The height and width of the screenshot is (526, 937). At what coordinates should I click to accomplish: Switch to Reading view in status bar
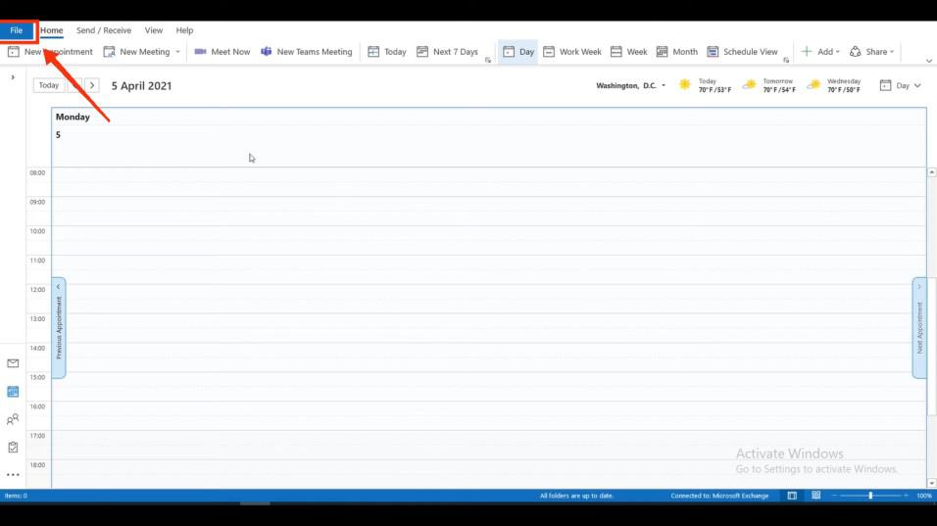[x=815, y=496]
